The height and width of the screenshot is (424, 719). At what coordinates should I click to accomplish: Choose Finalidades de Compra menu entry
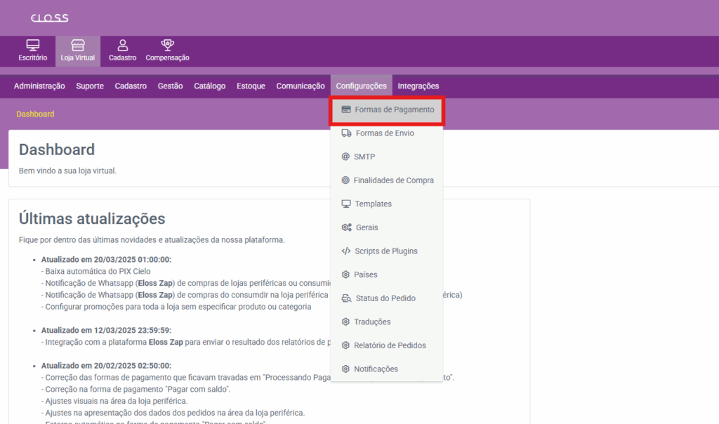[x=393, y=180]
